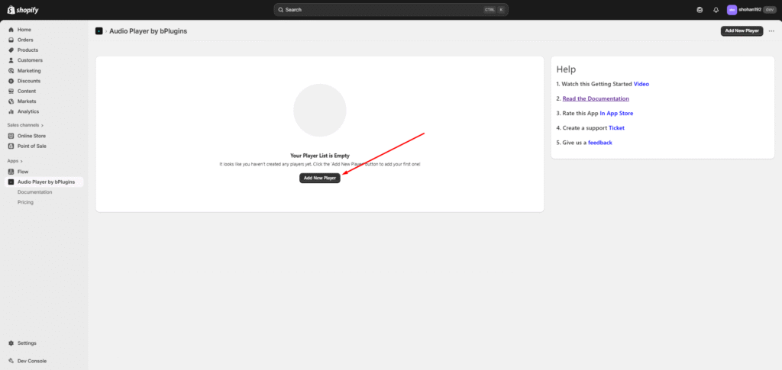The height and width of the screenshot is (370, 782).
Task: Open Read the Documentation link
Action: pyautogui.click(x=596, y=98)
